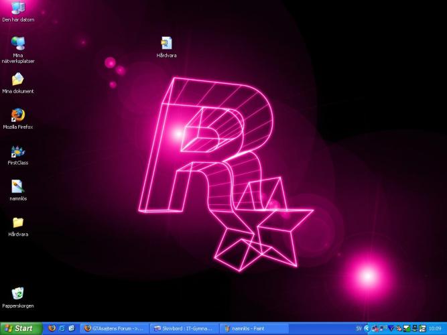Open Papperskorgen recycle bin

coord(18,293)
